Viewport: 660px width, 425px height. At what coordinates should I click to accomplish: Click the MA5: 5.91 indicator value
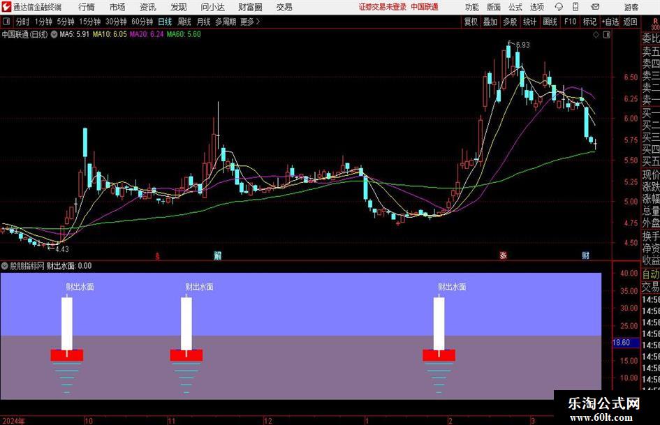point(74,34)
